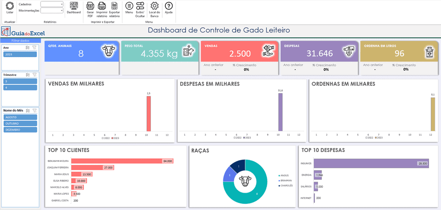Select OUTUBRO in month slicer
The image size is (441, 210).
[20, 124]
